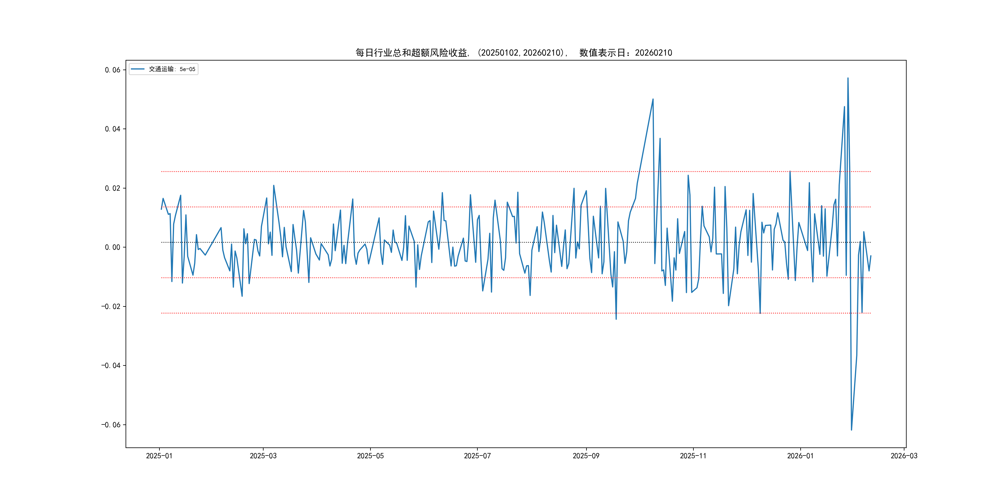Click the 0.06 y-axis tick label

coord(113,70)
